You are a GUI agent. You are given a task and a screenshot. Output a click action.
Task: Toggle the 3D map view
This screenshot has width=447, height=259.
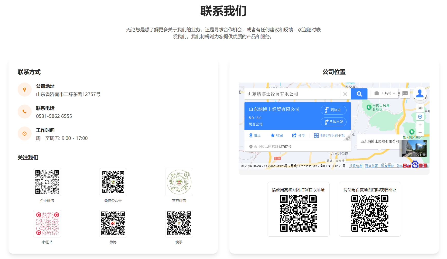(420, 108)
